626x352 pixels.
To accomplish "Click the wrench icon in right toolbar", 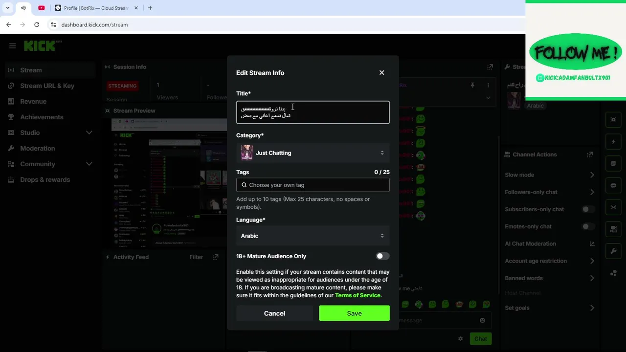I will click(x=614, y=251).
